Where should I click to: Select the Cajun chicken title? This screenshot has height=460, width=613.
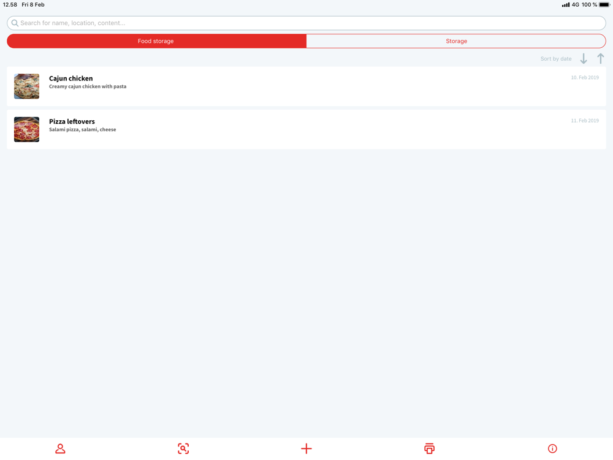coord(70,79)
